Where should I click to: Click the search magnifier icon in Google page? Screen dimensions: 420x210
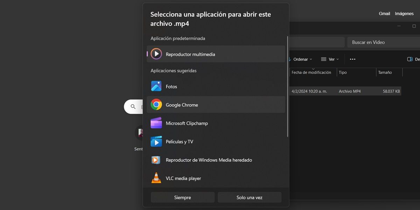133,107
